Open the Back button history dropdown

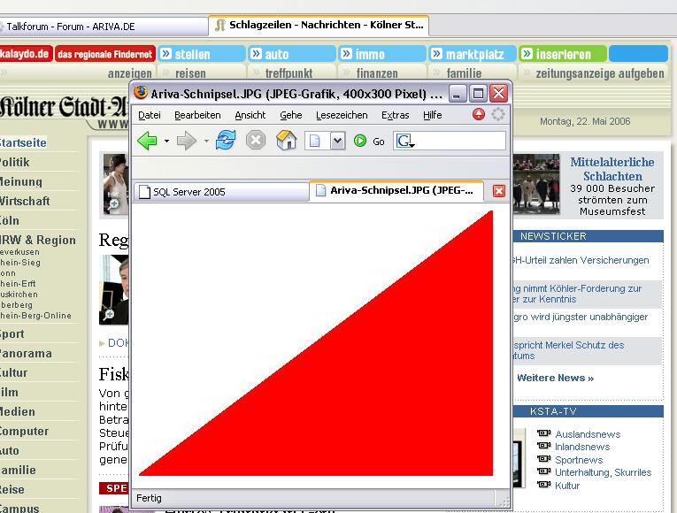(166, 142)
